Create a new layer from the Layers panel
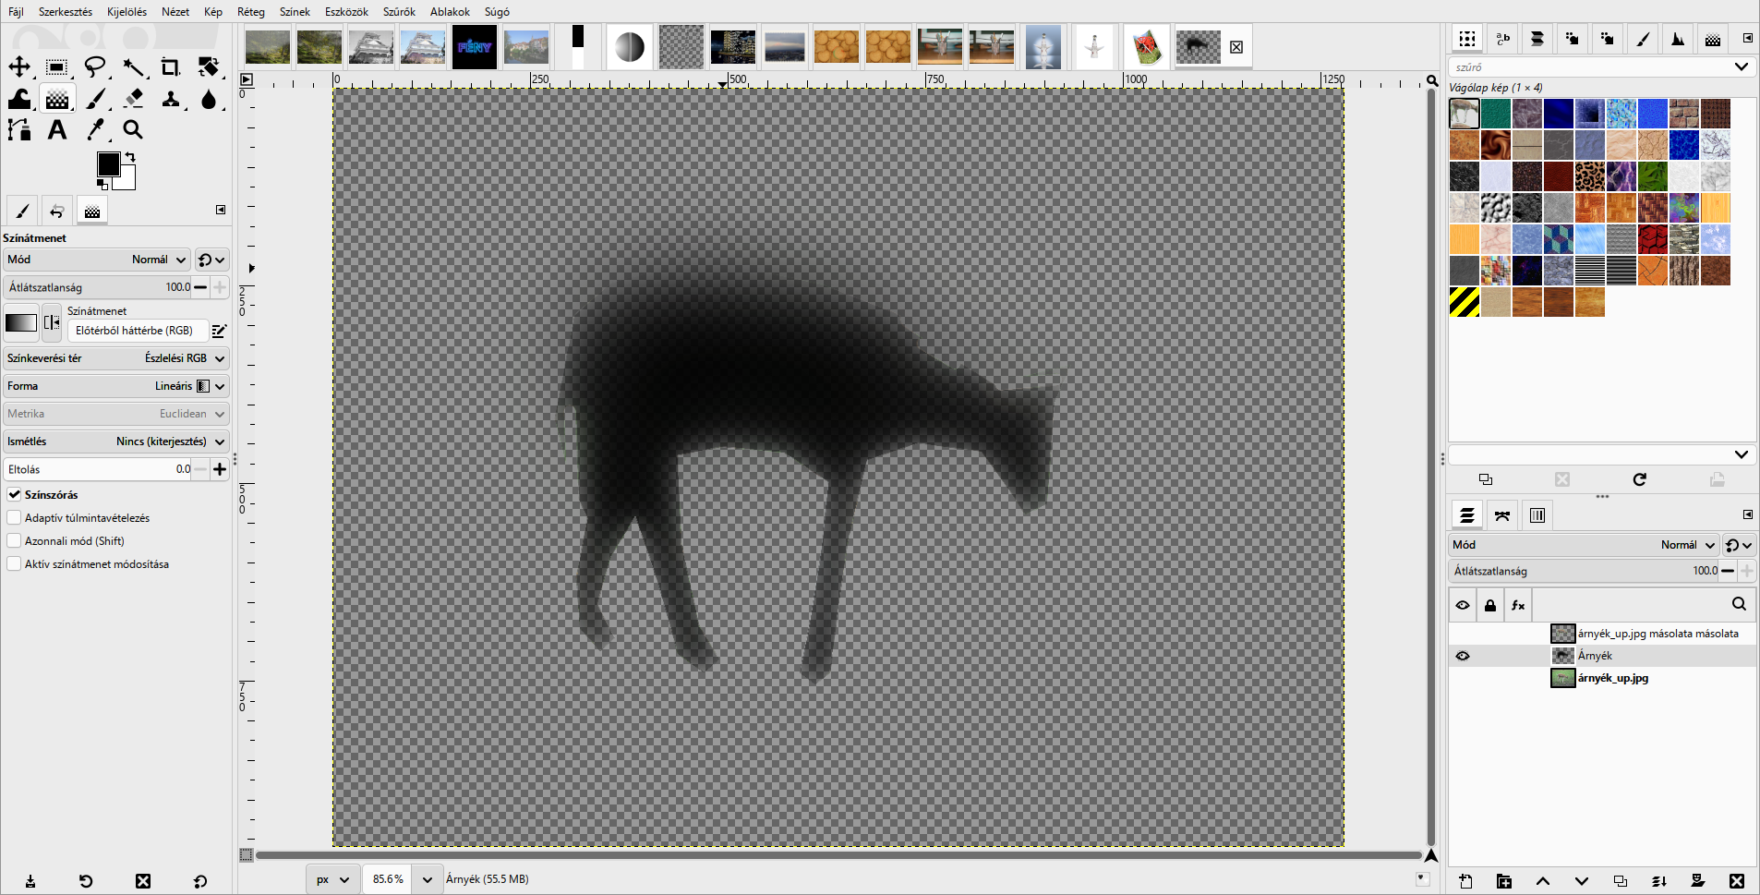This screenshot has height=895, width=1760. (x=1465, y=881)
